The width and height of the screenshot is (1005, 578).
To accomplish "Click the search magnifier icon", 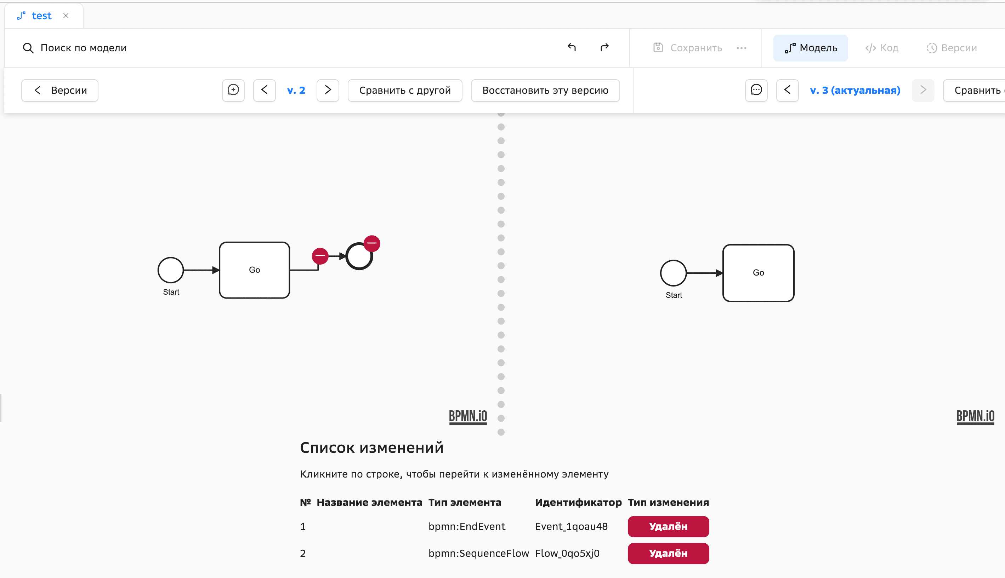I will (28, 48).
